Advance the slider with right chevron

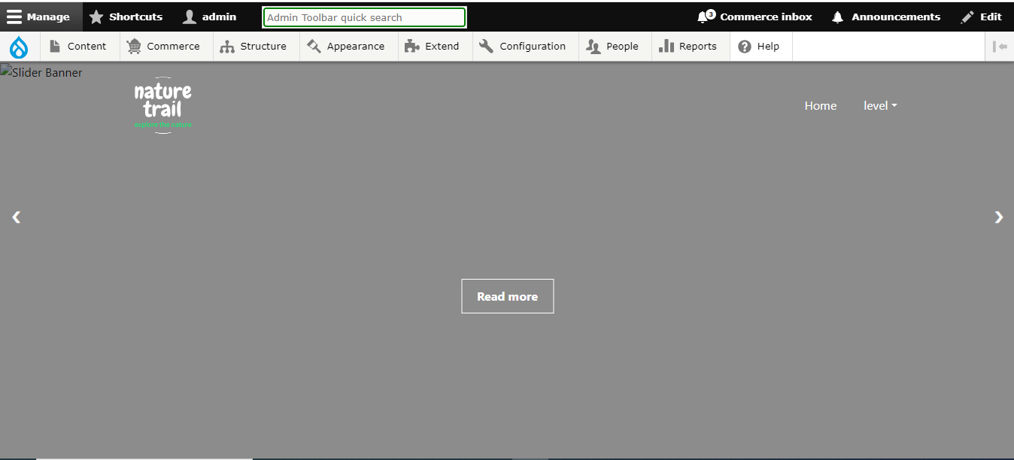click(999, 217)
